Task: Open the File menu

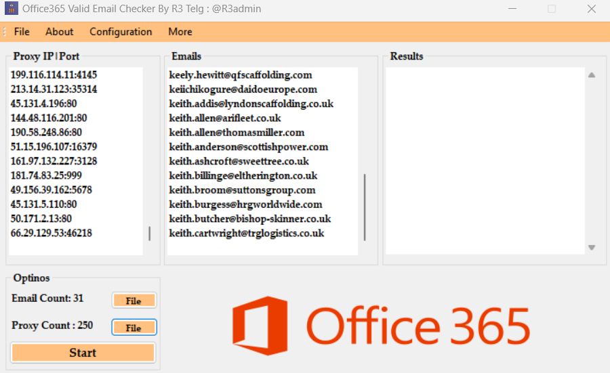Action: (22, 32)
